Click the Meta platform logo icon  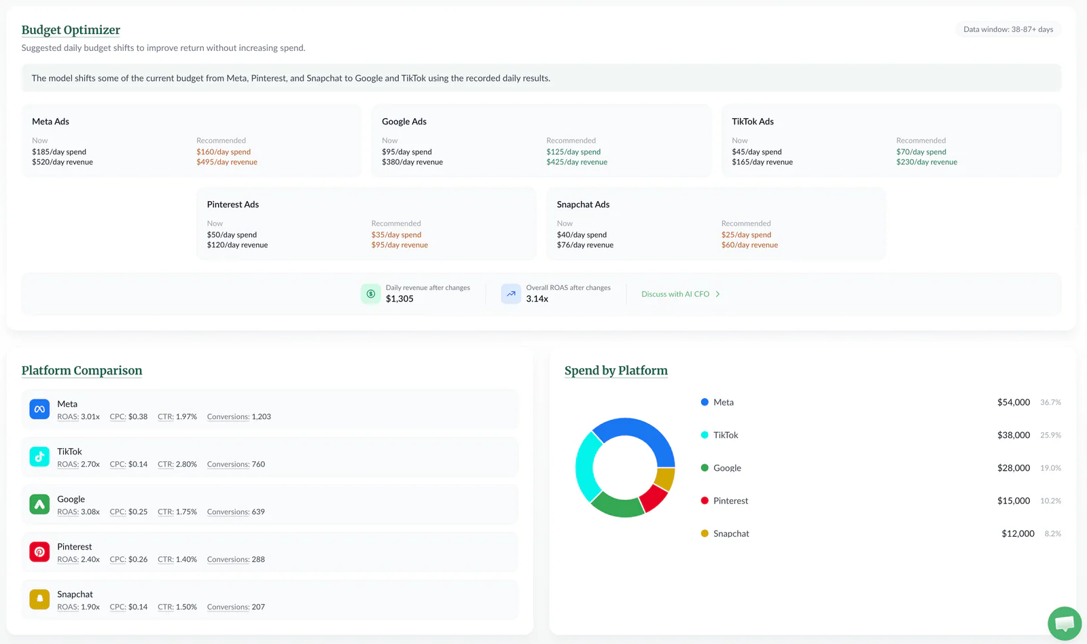click(39, 409)
